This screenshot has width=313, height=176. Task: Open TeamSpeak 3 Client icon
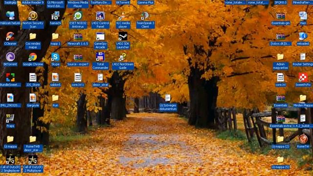(x=145, y=16)
